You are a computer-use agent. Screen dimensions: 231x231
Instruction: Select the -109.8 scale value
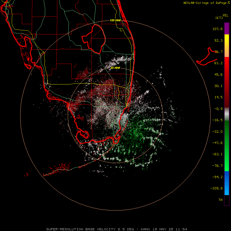(x=216, y=188)
